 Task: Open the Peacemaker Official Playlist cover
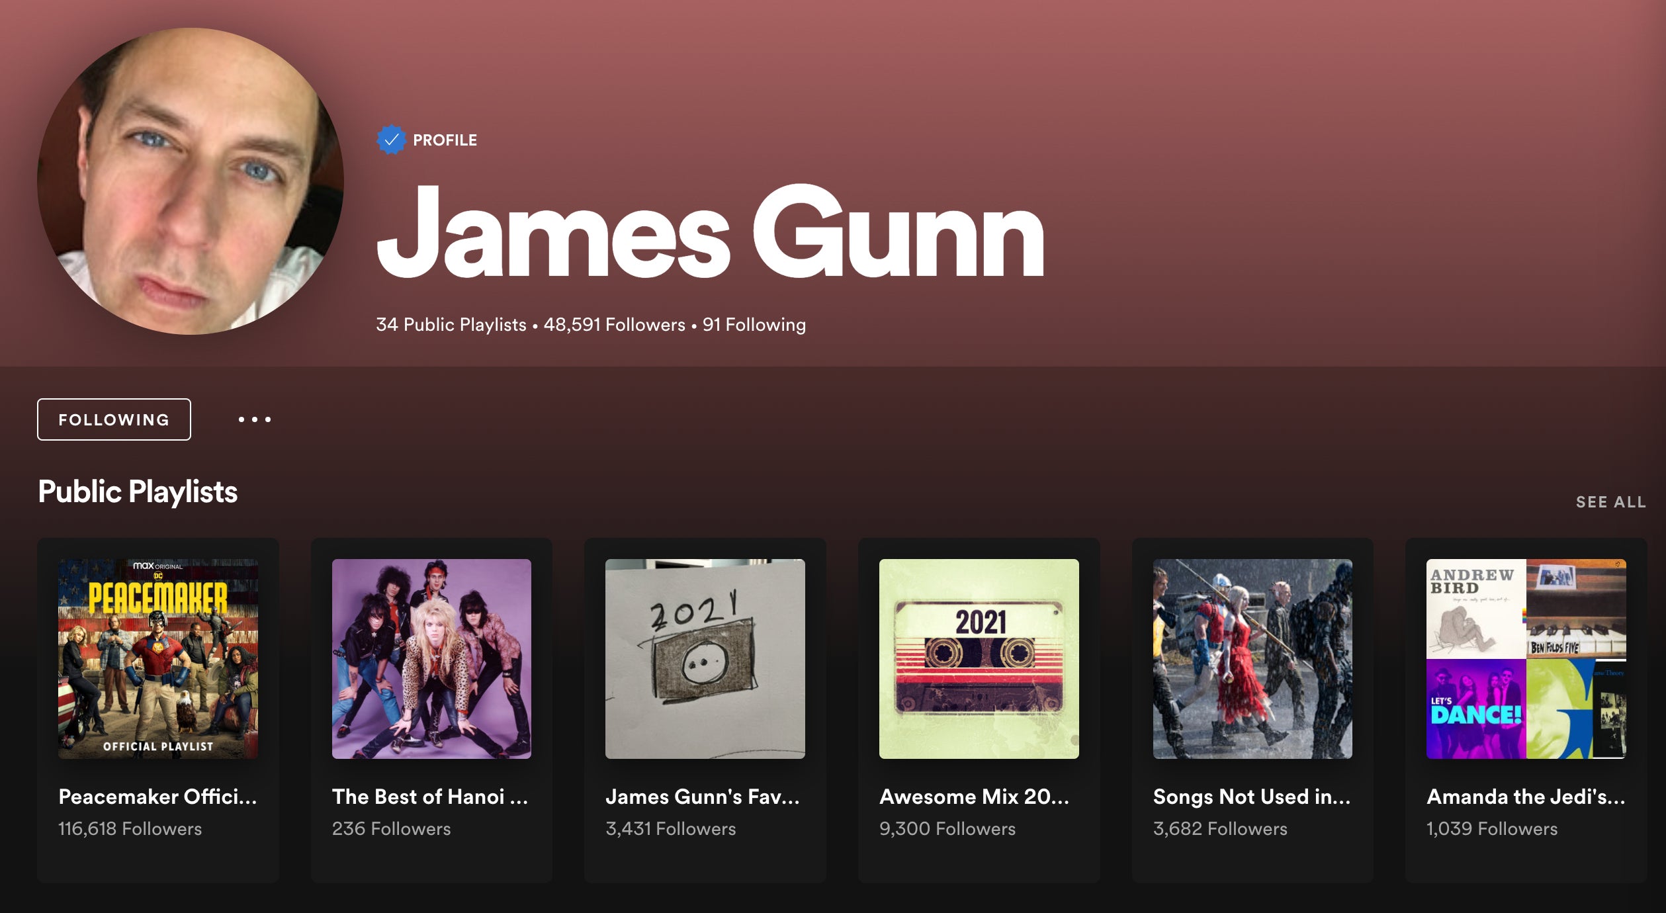tap(158, 659)
